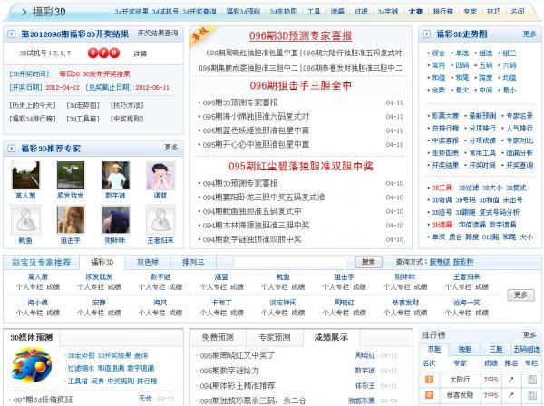Open 3d开奖结果 in top navigation

(131, 12)
